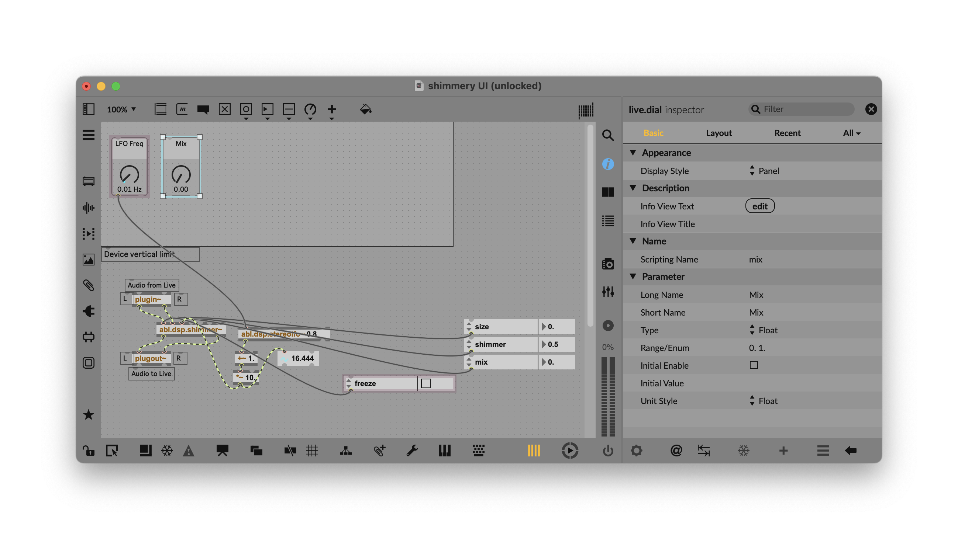The image size is (958, 539).
Task: Open the wrench Debug icon in bottom toolbar
Action: [412, 451]
